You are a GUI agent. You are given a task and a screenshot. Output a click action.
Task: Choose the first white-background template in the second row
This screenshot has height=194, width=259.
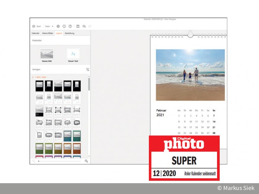pos(40,99)
